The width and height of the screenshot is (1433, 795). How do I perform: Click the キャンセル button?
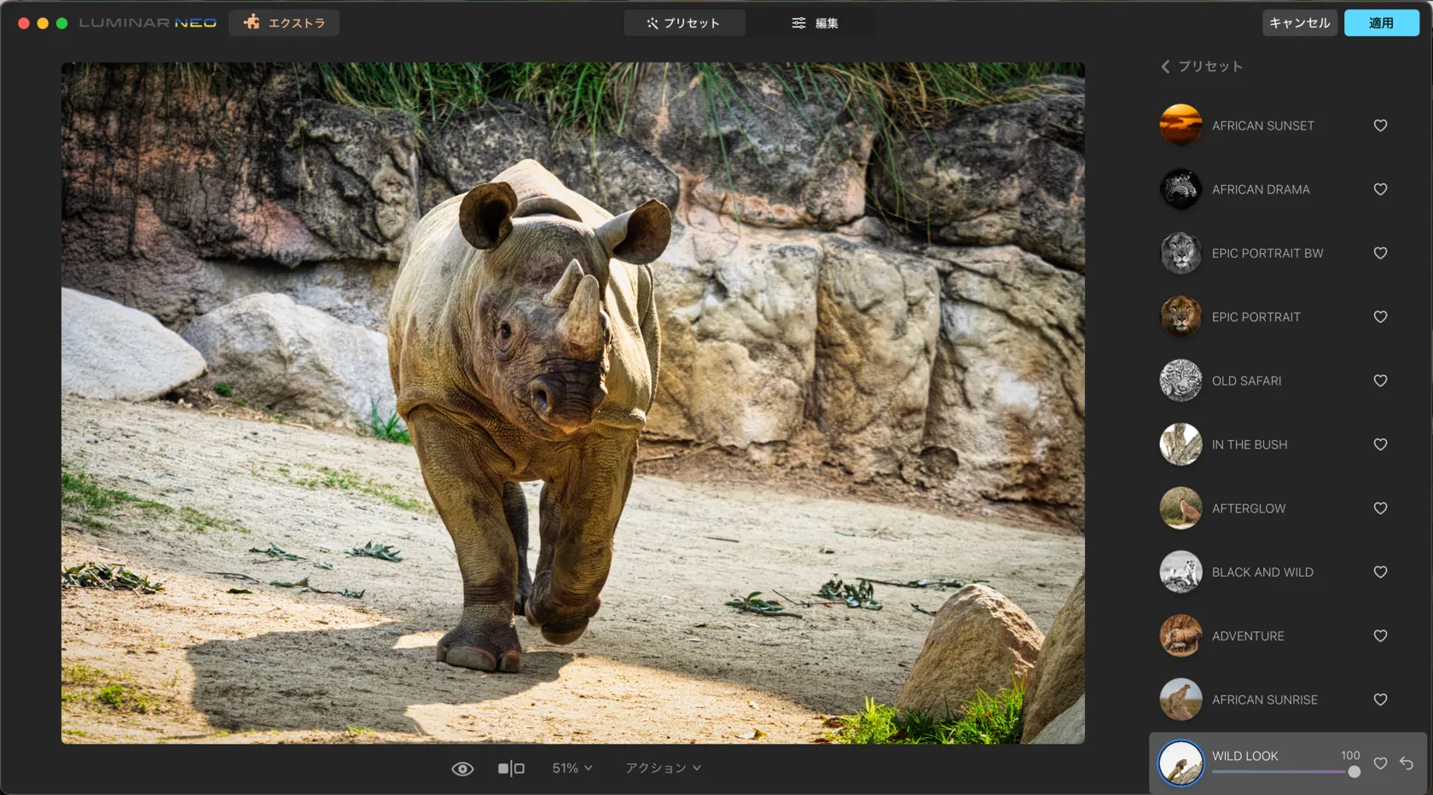click(x=1299, y=23)
